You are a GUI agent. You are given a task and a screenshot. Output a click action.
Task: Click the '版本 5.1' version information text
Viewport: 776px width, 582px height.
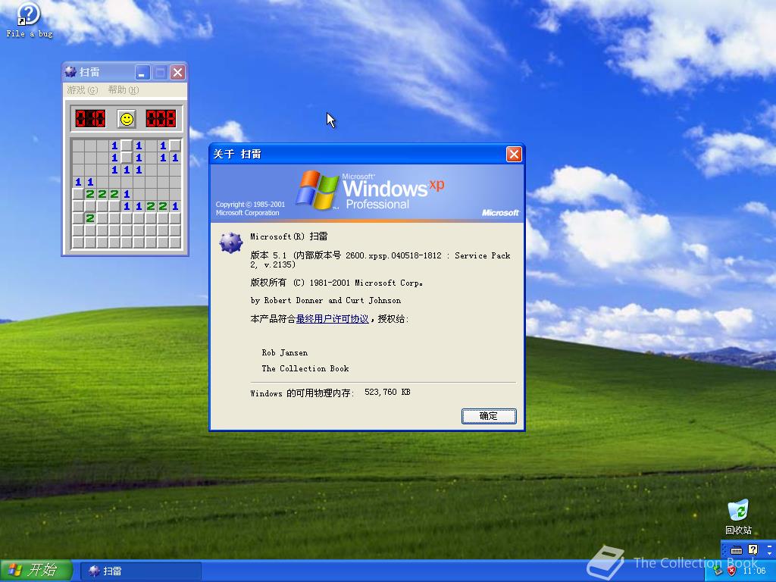point(380,260)
